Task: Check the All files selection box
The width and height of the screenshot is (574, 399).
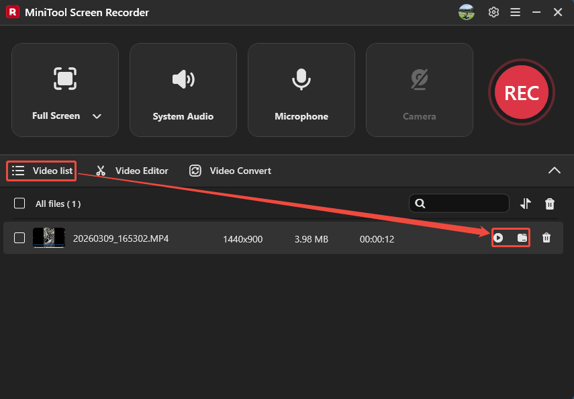Action: (x=19, y=204)
